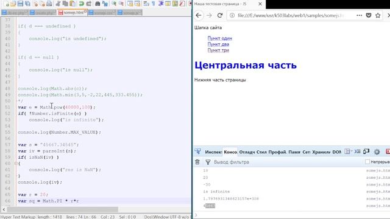Switch to Консоль DevTools tab
Viewport: 390px width, 219px height.
(230, 152)
